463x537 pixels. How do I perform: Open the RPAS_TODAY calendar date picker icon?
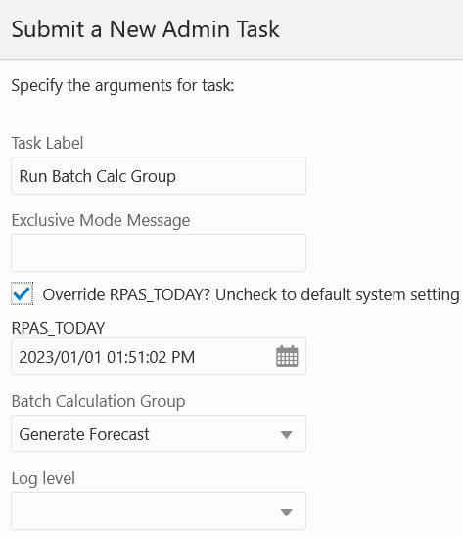[x=287, y=356]
